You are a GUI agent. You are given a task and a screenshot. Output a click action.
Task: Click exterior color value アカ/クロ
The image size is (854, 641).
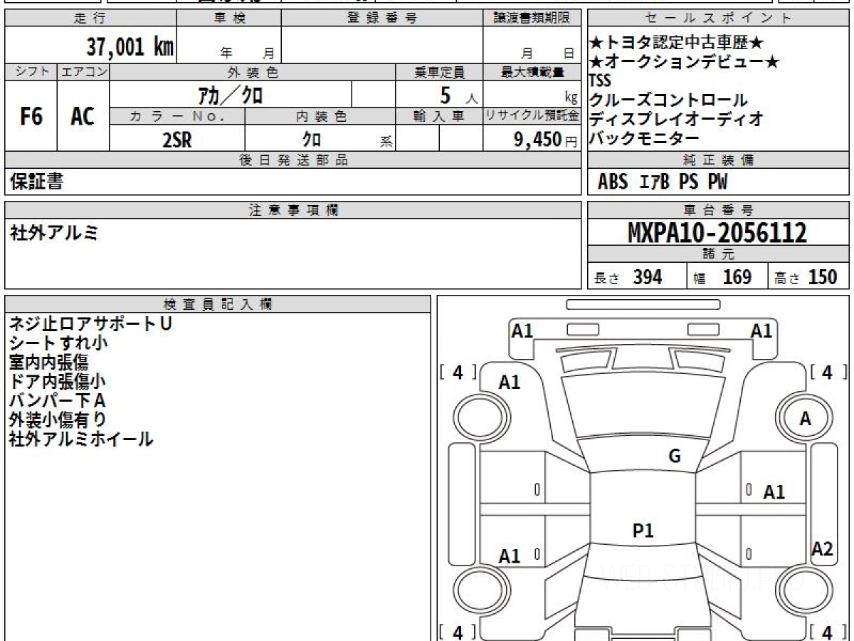pyautogui.click(x=231, y=94)
